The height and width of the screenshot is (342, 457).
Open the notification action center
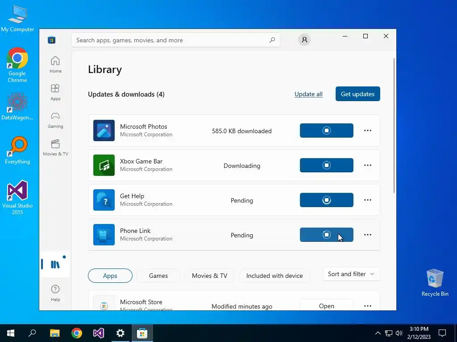point(442,333)
